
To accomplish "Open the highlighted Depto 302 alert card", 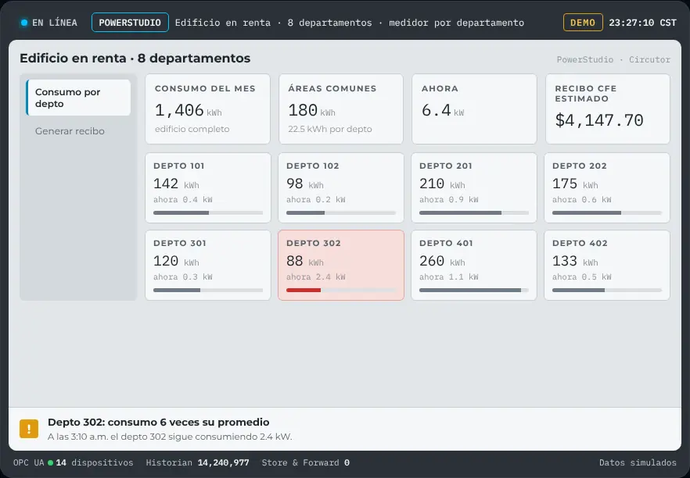I will pyautogui.click(x=341, y=265).
